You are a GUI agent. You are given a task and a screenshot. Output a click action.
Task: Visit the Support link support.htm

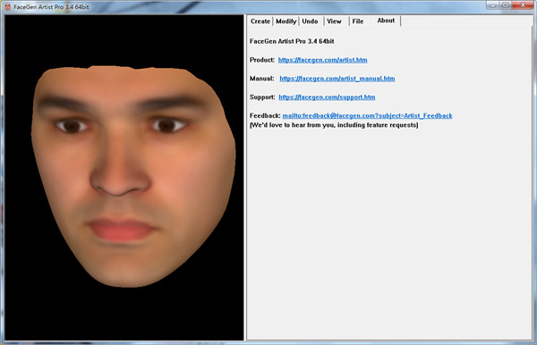pyautogui.click(x=327, y=97)
